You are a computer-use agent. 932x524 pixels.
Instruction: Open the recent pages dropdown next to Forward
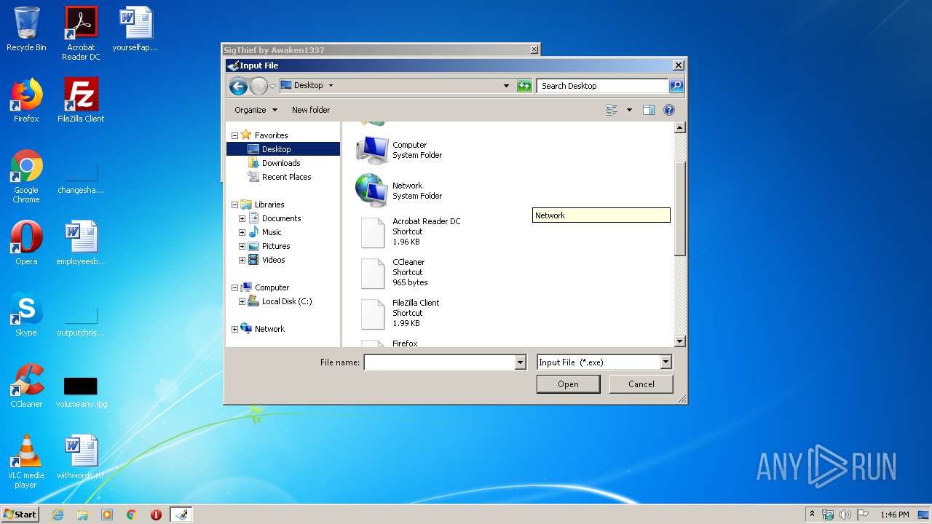click(273, 86)
